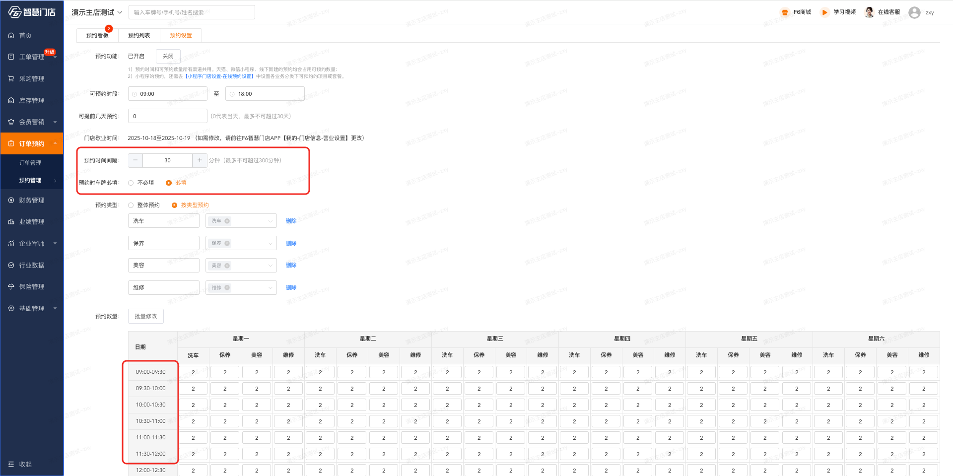Screen dimensions: 953x476
Task: Select the 不必填 radio option
Action: 131,183
